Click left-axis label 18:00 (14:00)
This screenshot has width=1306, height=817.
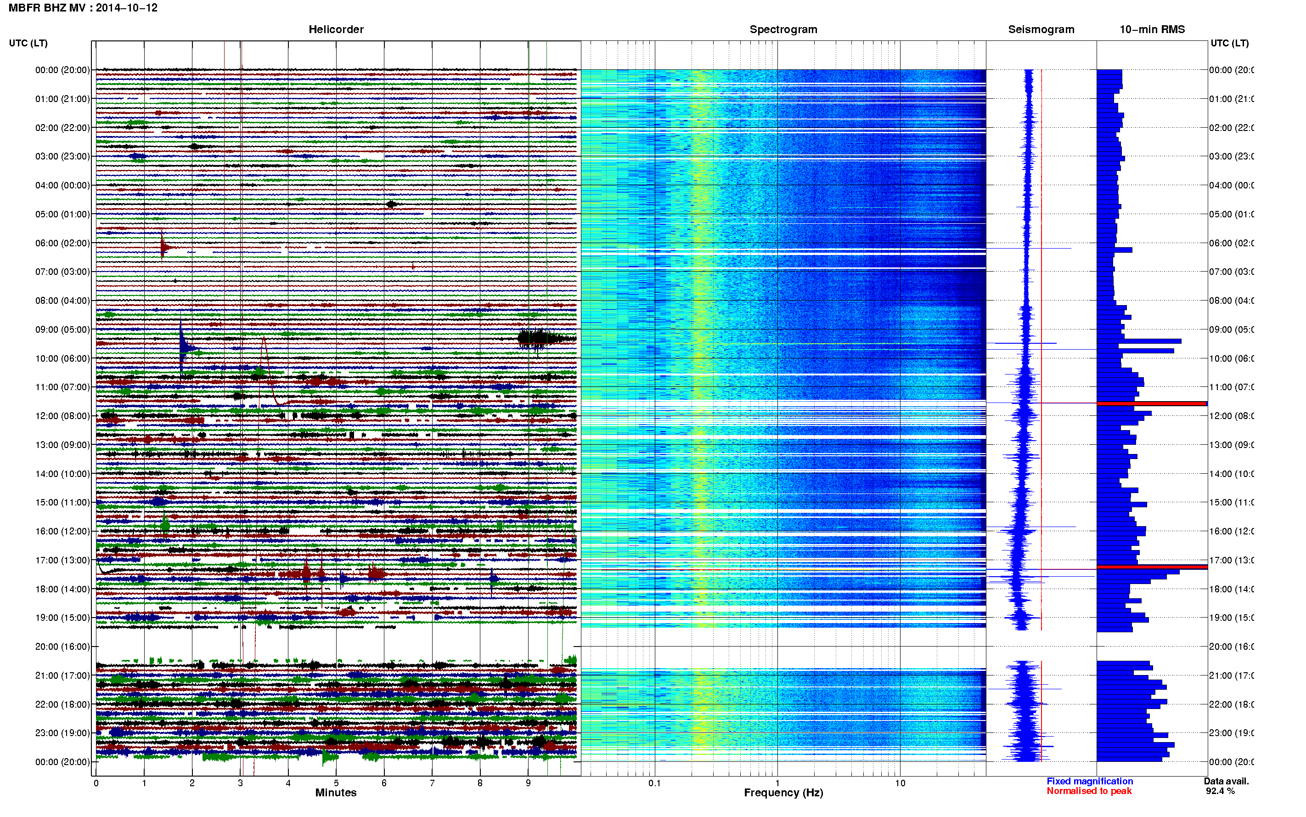pyautogui.click(x=62, y=589)
